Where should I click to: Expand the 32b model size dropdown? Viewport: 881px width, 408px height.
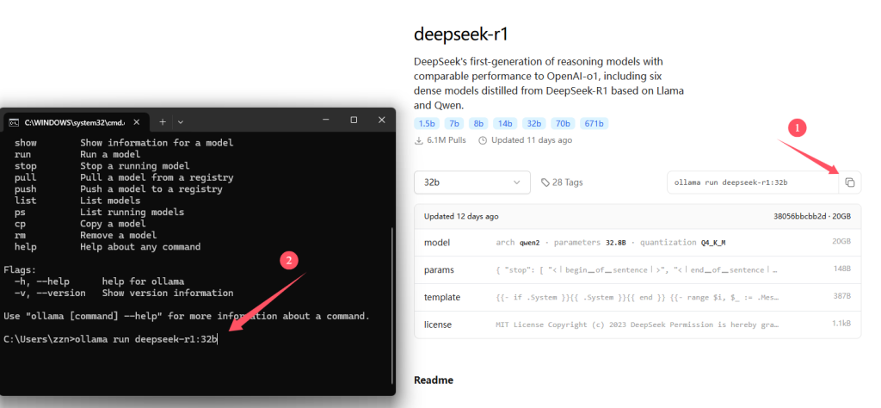click(x=471, y=182)
